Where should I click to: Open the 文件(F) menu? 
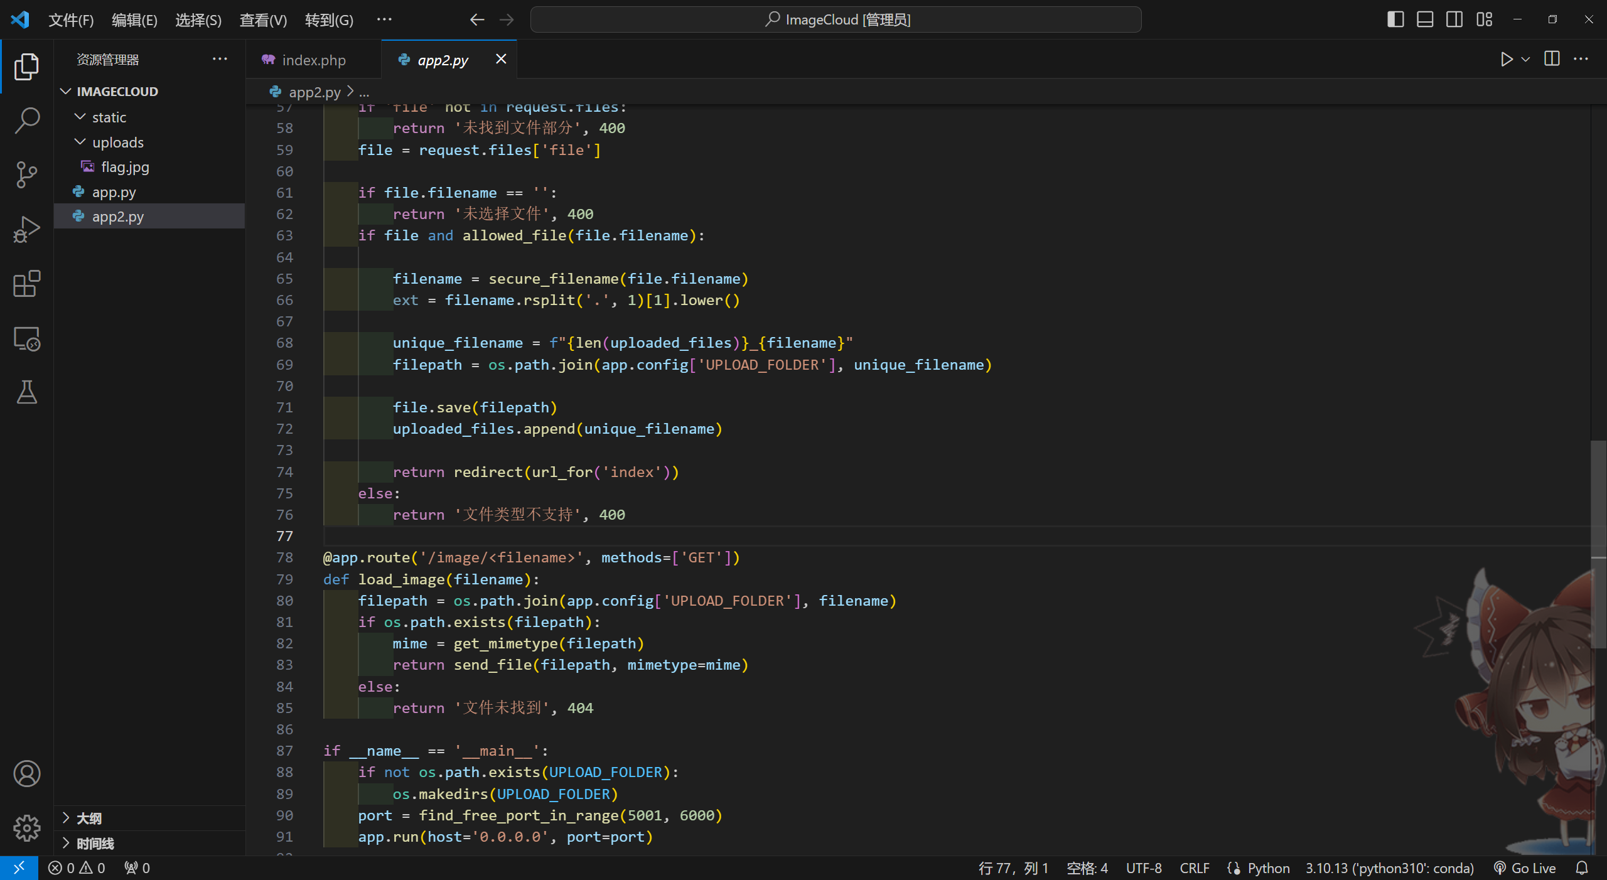tap(71, 20)
